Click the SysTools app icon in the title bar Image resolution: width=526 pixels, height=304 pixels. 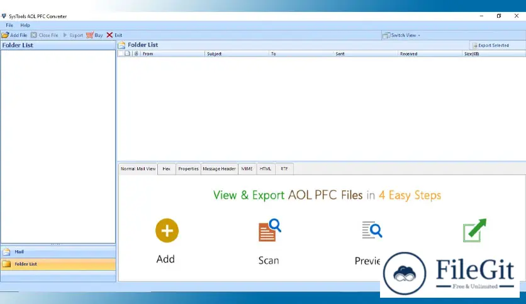4,16
